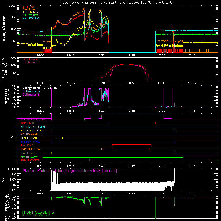Click the 16:45 tick under the counts panel
The image size is (221, 221).
131,56
